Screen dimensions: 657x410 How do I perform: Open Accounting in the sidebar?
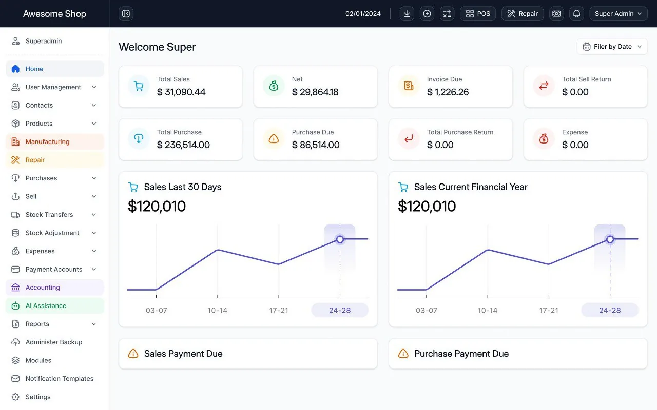pos(54,288)
